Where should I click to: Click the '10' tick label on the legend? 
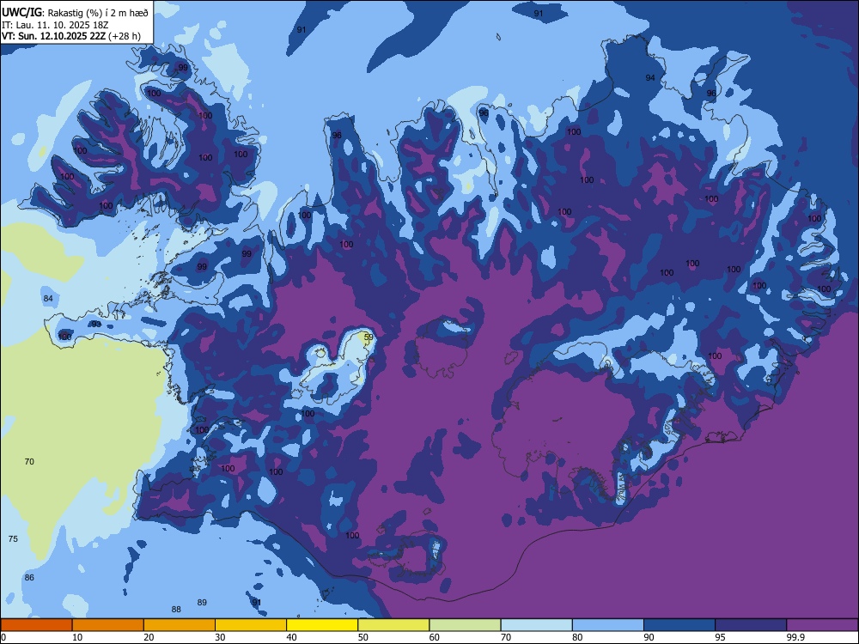pyautogui.click(x=77, y=637)
